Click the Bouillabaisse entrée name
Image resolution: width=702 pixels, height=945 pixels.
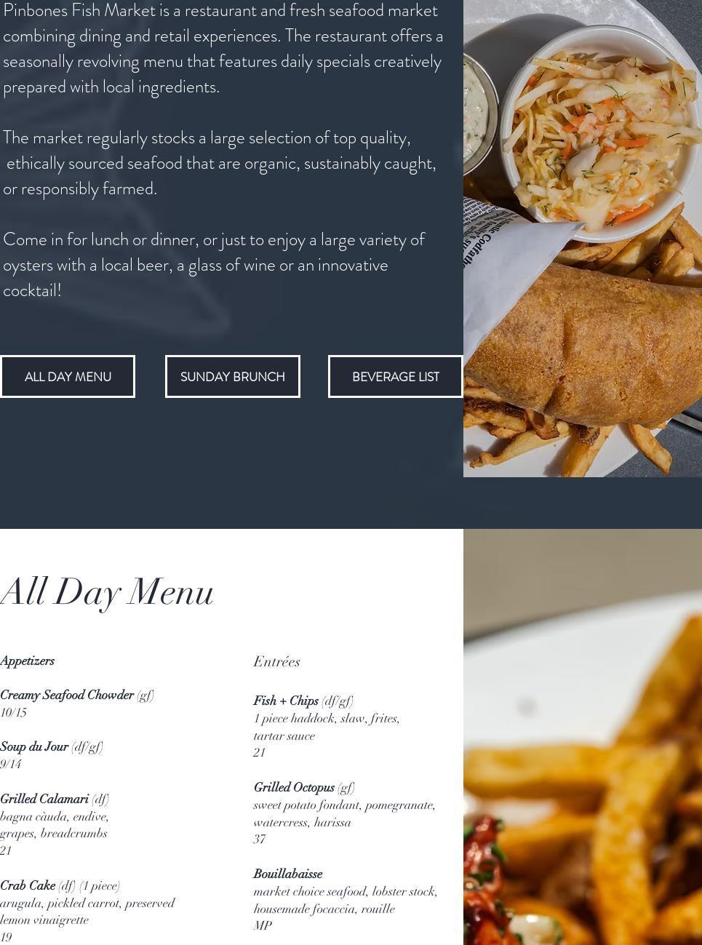[x=288, y=874]
